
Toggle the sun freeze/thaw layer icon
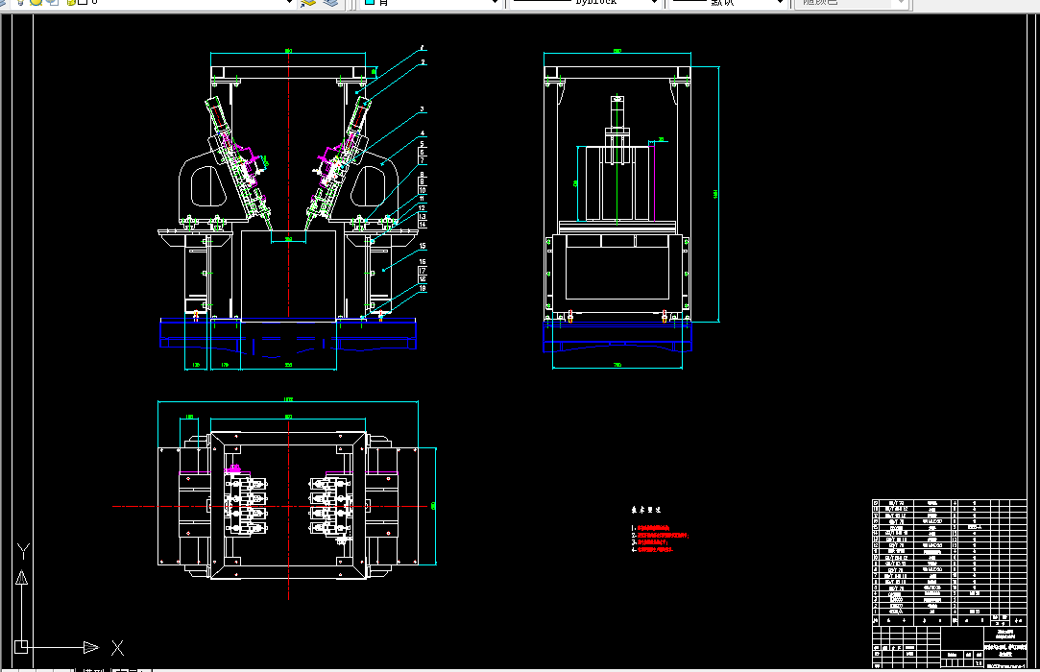pos(36,3)
